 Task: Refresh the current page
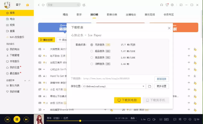pos(43,5)
